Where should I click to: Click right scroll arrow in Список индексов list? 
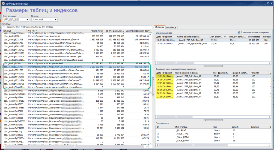click(x=269, y=63)
